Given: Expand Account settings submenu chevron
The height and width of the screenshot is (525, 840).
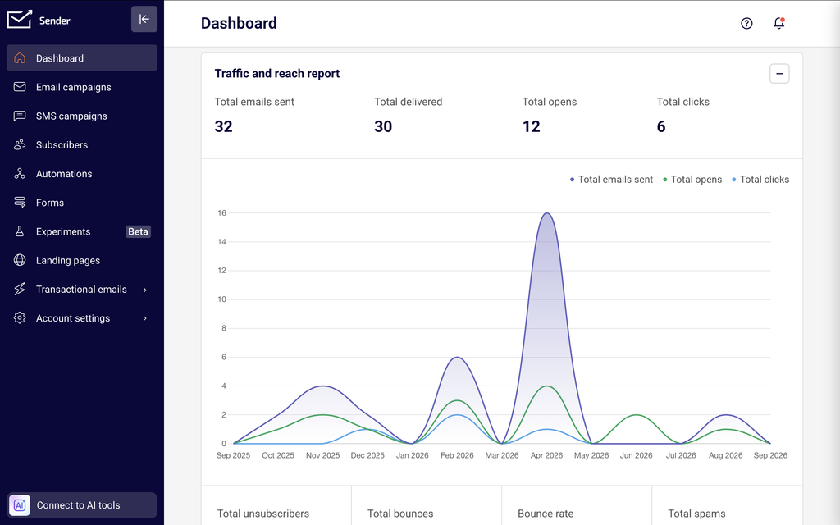Looking at the screenshot, I should tap(144, 319).
